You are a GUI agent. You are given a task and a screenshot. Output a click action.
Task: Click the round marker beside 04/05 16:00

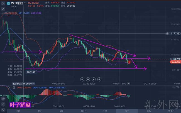[129, 83]
